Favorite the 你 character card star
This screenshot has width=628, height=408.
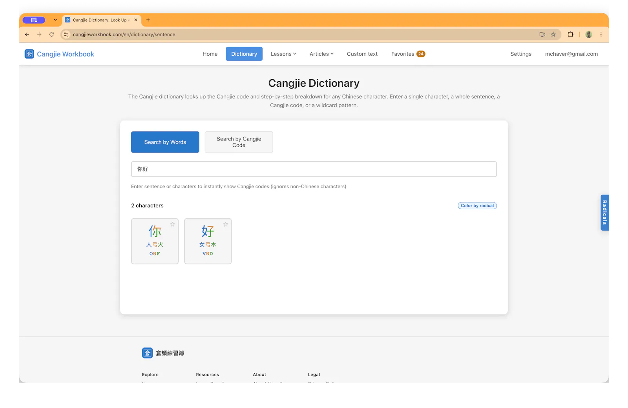(172, 224)
